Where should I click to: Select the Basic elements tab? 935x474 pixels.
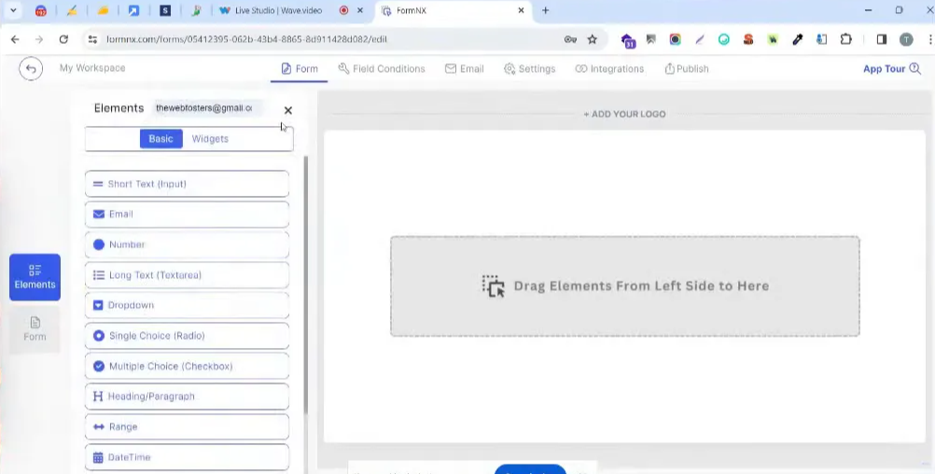[x=161, y=138]
